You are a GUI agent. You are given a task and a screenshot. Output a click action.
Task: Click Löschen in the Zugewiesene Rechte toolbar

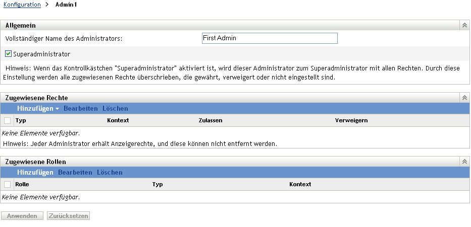point(115,108)
